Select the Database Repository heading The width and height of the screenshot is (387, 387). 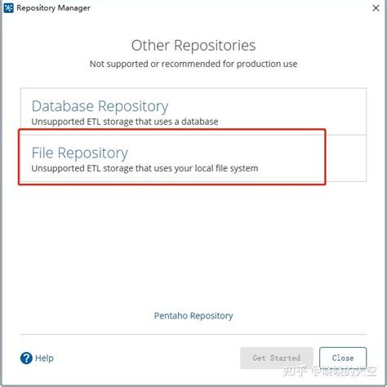point(100,106)
